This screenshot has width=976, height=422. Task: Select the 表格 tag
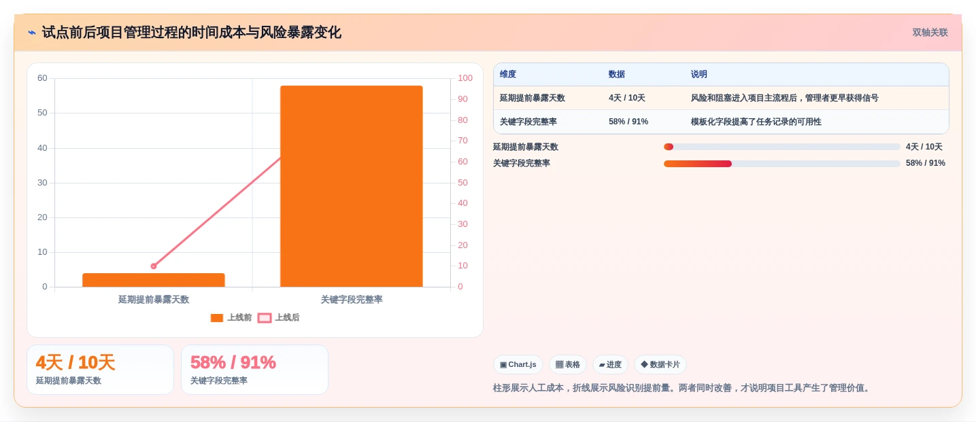click(x=568, y=364)
